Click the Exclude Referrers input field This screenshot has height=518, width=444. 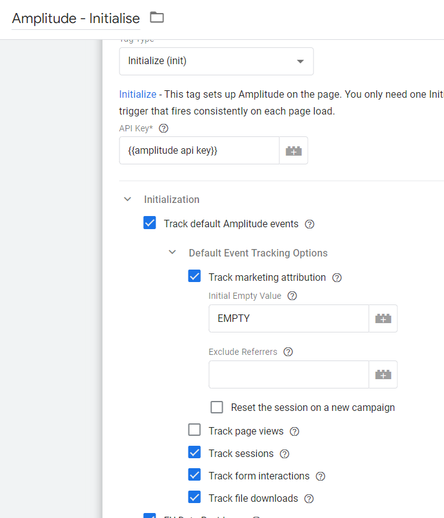pos(289,374)
